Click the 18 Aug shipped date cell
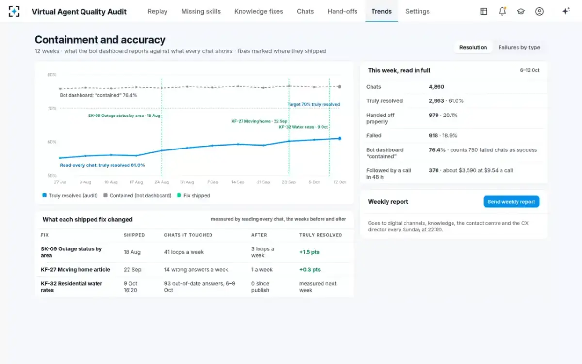Viewport: 582px width, 364px height. tap(132, 252)
